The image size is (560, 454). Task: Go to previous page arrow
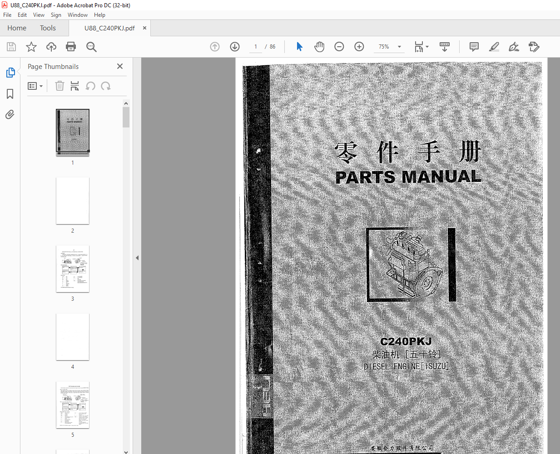click(215, 47)
